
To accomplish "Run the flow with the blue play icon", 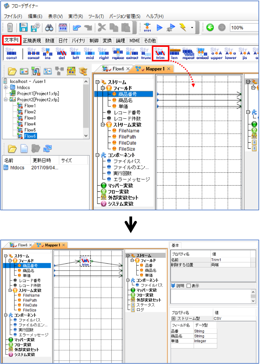I will click(159, 28).
